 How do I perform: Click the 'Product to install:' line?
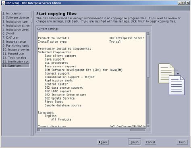pos(54,38)
